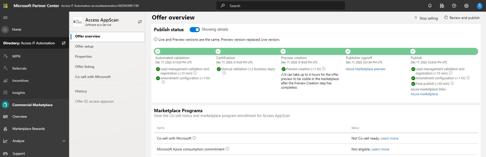Image resolution: width=486 pixels, height=157 pixels.
Task: Open the settings gear icon
Action: [x=466, y=6]
